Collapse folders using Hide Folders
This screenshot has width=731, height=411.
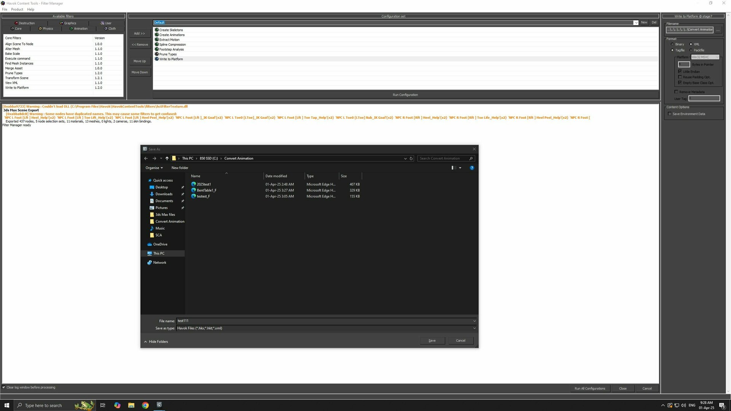coord(156,342)
